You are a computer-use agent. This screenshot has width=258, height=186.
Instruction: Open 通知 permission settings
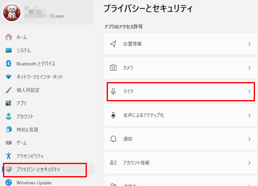(181, 139)
